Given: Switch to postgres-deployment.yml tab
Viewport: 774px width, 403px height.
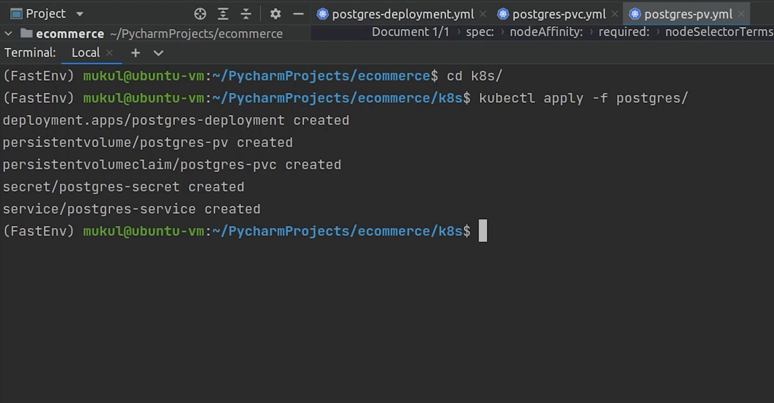Looking at the screenshot, I should (402, 14).
